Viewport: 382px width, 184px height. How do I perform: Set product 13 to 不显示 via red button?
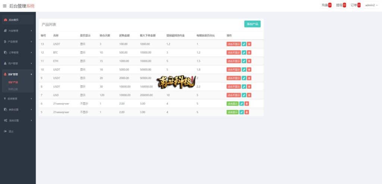click(234, 44)
